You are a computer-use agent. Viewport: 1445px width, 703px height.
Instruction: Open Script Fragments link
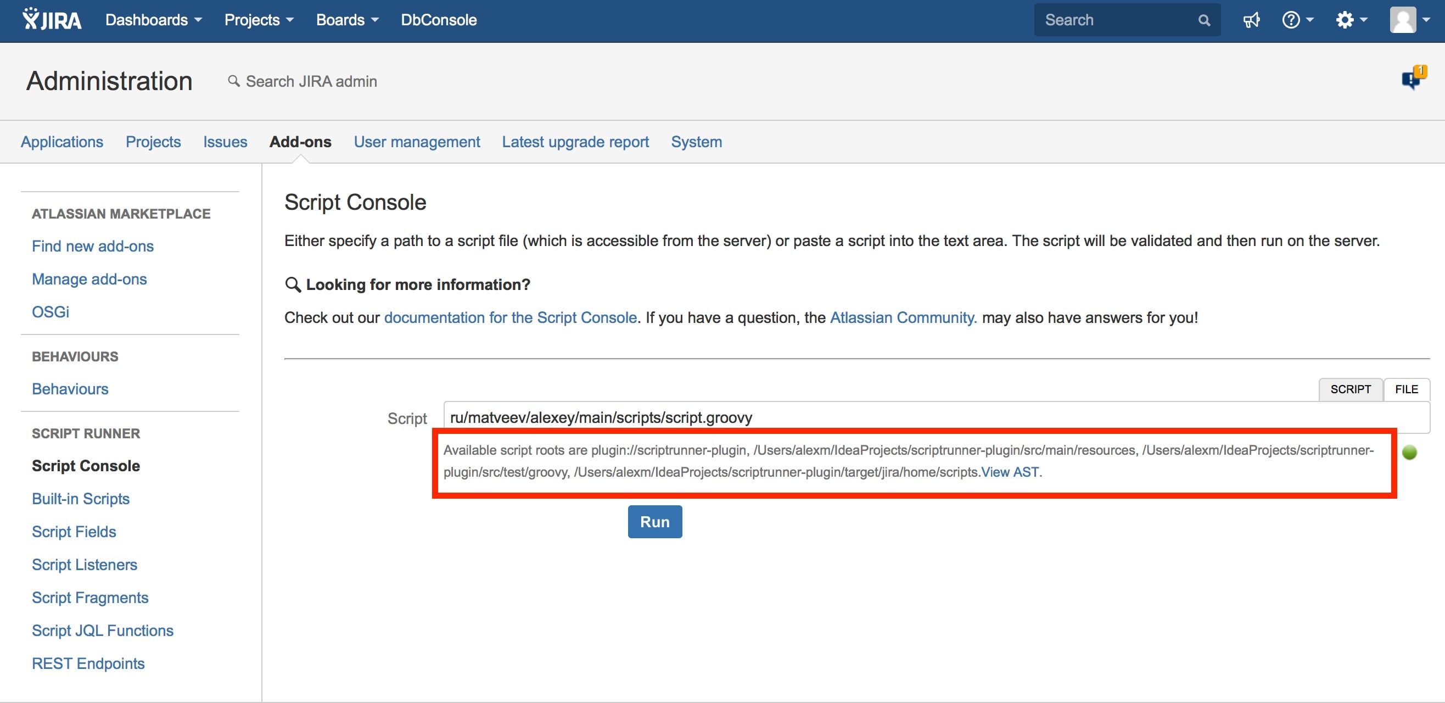[x=90, y=598]
